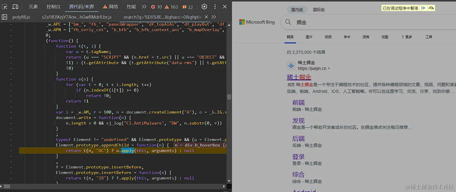Expand the 更多 search options menu
This screenshot has width=456, height=192.
coord(407,37)
